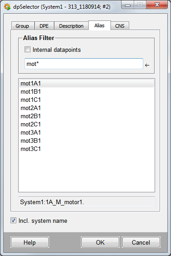Minimize the dpSelector window
This screenshot has height=256, width=171.
pos(128,5)
